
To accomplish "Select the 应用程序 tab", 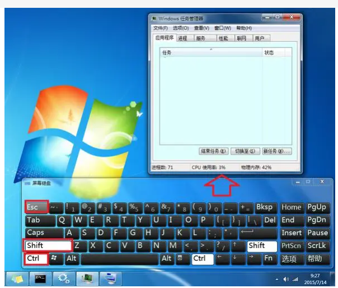I will pos(165,38).
